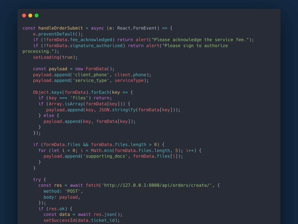The width and height of the screenshot is (298, 224).
Task: Click the '&&' operator in files check
Action: (86, 145)
